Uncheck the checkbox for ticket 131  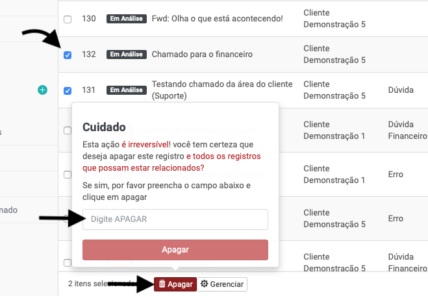(x=68, y=91)
